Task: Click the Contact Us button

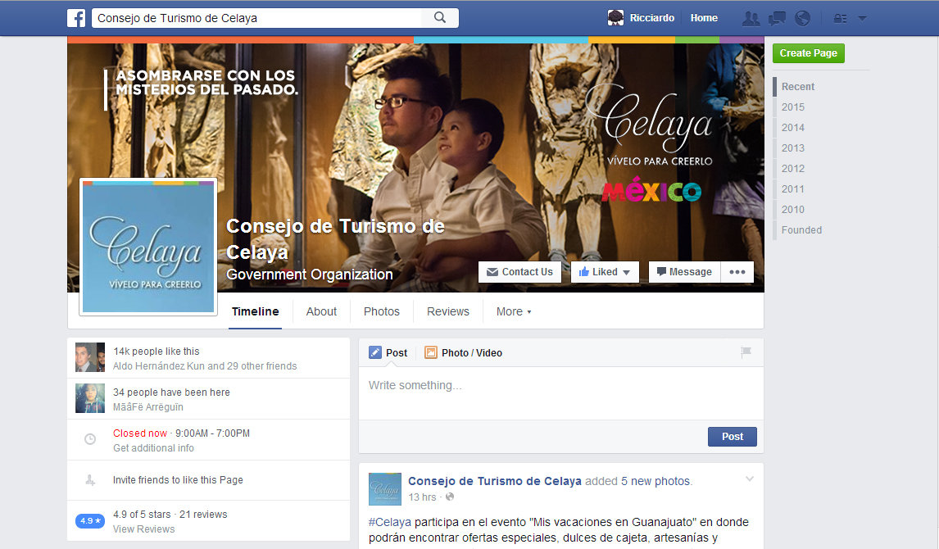Action: tap(519, 272)
